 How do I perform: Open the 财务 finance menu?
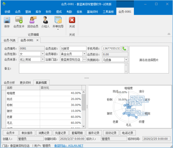pyautogui.click(x=49, y=12)
